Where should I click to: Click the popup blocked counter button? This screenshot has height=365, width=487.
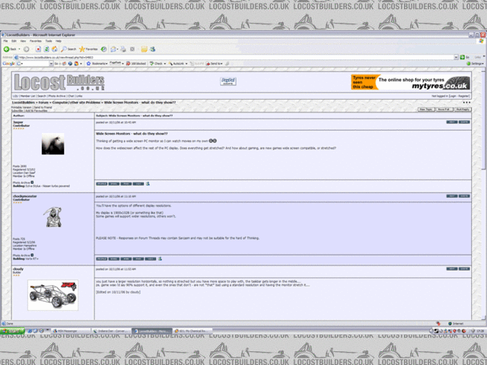(x=135, y=64)
